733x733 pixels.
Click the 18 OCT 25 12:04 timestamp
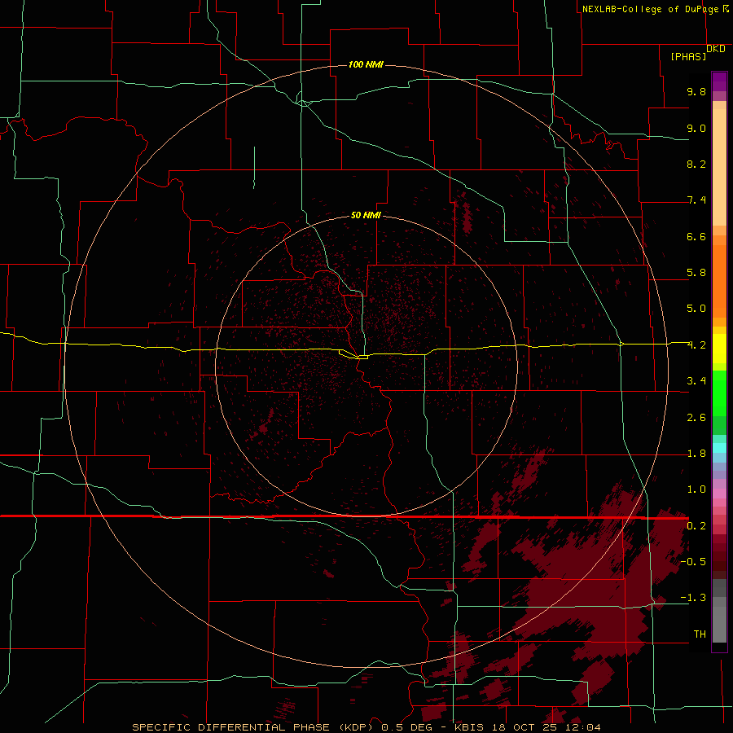(x=546, y=727)
